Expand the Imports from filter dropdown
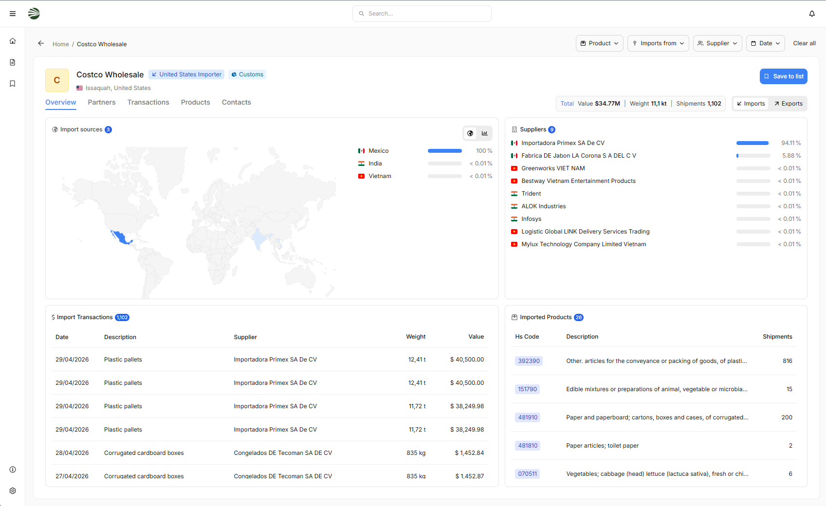This screenshot has width=826, height=506. (x=658, y=43)
